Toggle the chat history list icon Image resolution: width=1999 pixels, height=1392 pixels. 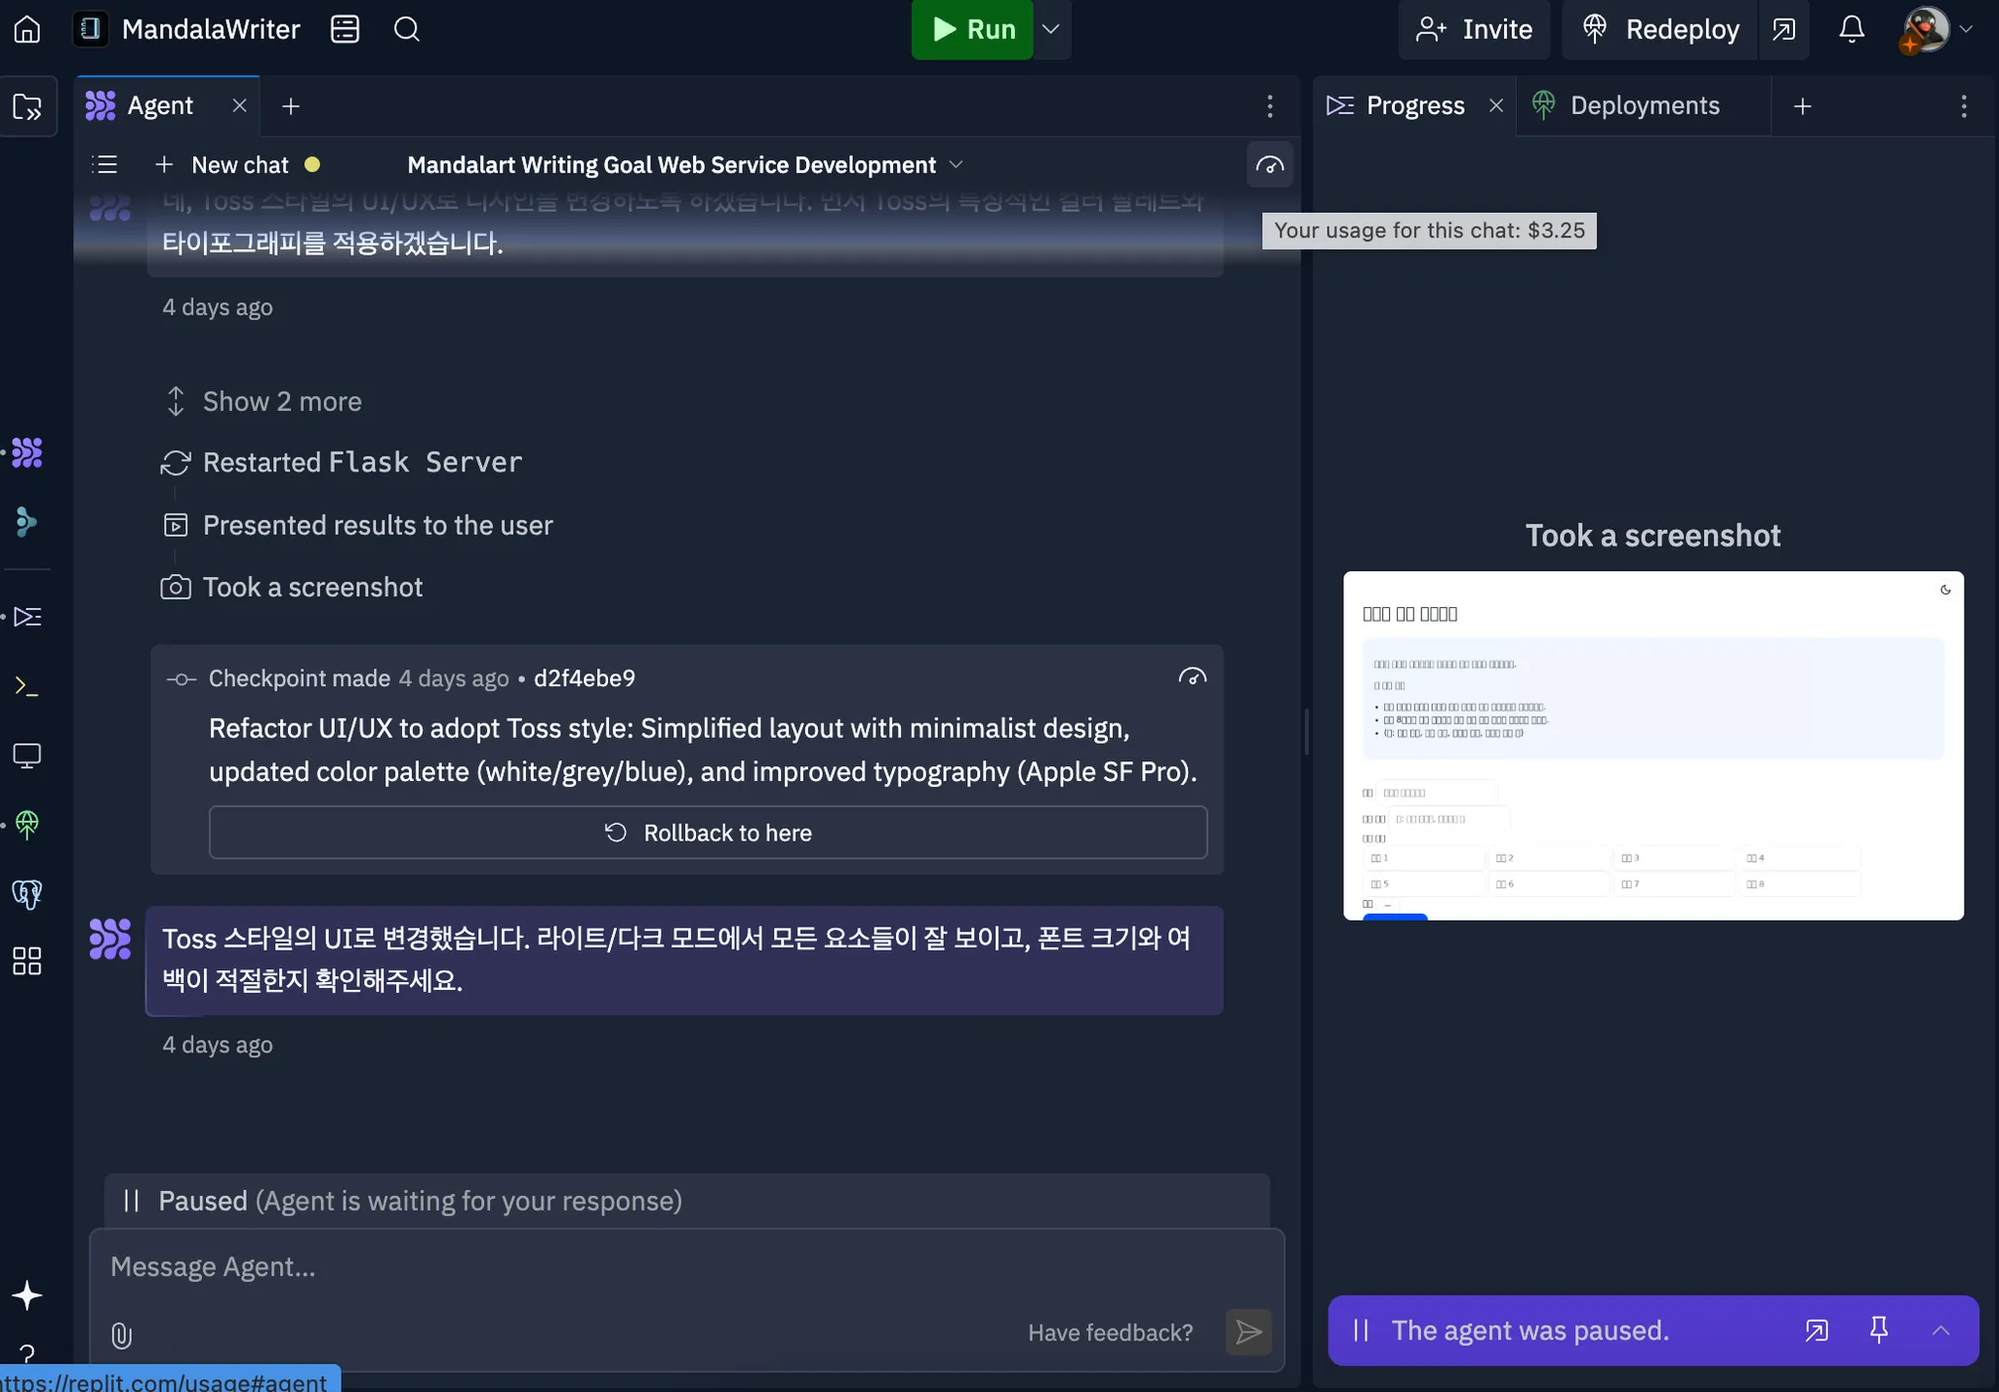[x=104, y=165]
